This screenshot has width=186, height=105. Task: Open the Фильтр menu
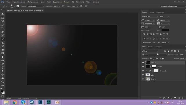67,2
